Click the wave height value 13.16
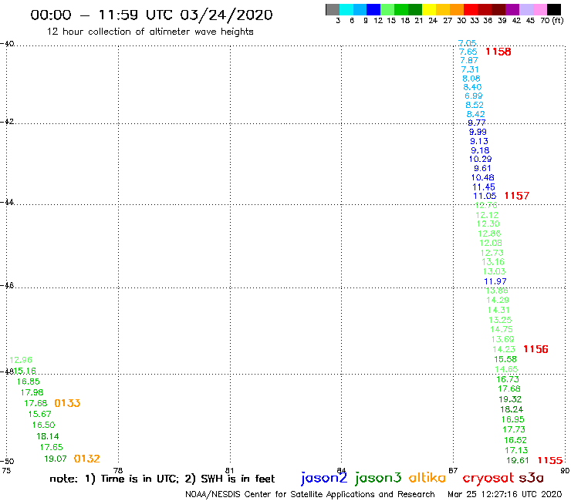Screen dimensions: 571x501 point(493,262)
